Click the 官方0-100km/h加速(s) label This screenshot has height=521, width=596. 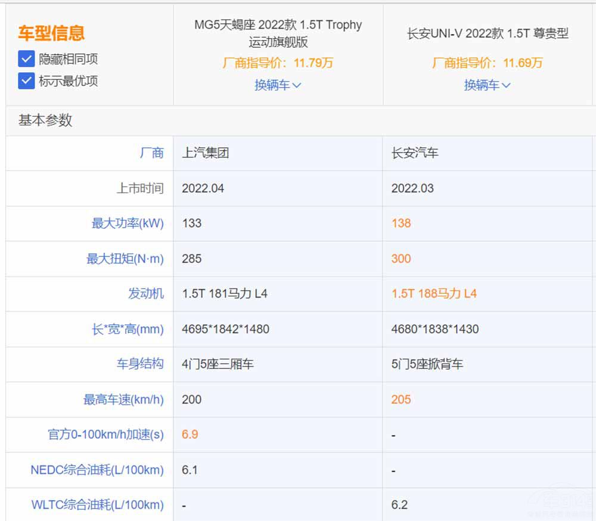click(x=105, y=435)
